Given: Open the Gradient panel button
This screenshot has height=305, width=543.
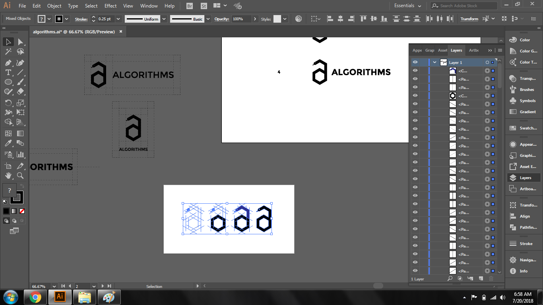Looking at the screenshot, I should coord(524,112).
